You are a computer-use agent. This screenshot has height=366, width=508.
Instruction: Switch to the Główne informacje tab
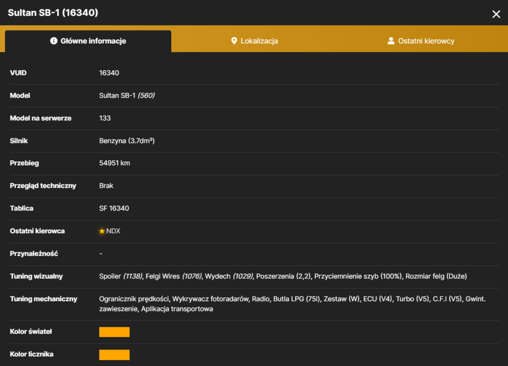88,41
